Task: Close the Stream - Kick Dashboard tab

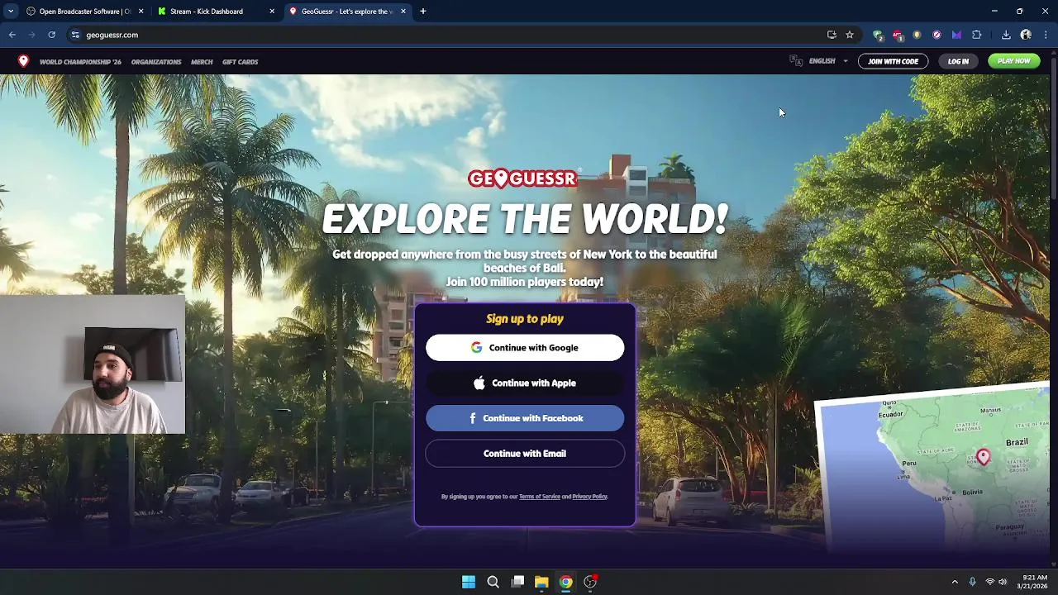Action: 272,12
